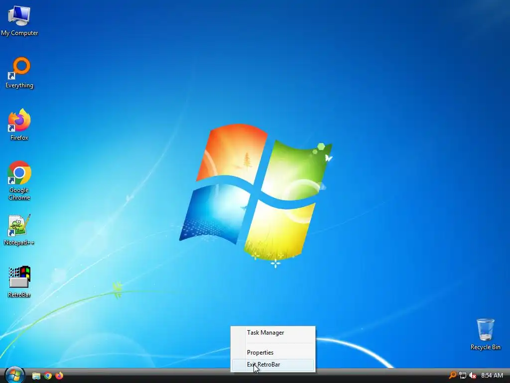Launch Firefox from the taskbar quick launch
Image resolution: width=510 pixels, height=383 pixels.
(59, 376)
